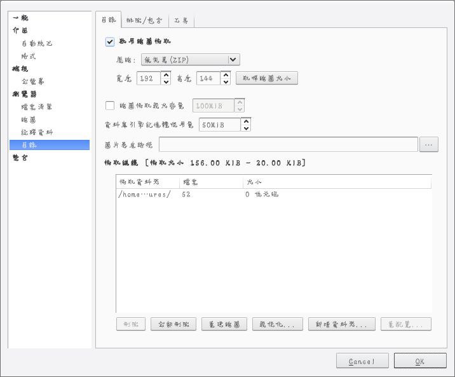Image resolution: width=455 pixels, height=377 pixels.
Task: Decrease the height value of 144
Action: [226, 82]
